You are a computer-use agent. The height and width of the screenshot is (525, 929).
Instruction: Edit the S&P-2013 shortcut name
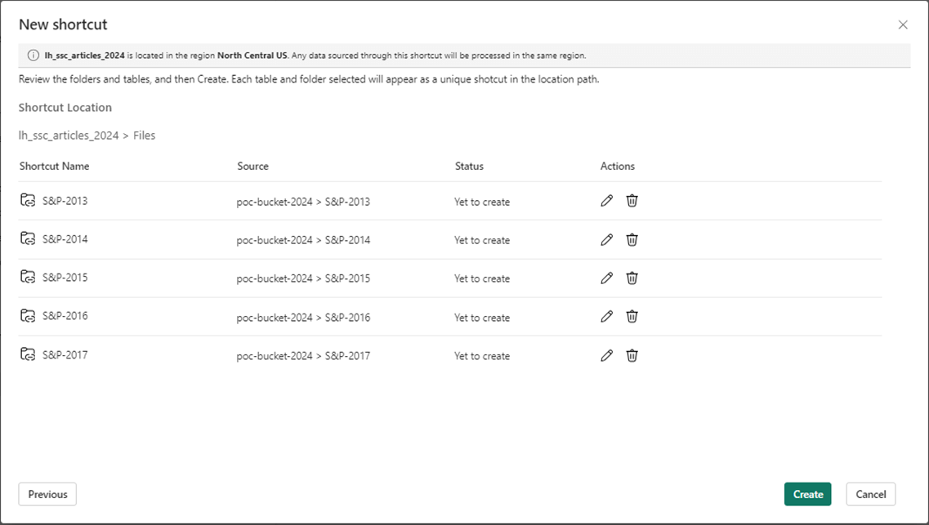[x=606, y=201]
